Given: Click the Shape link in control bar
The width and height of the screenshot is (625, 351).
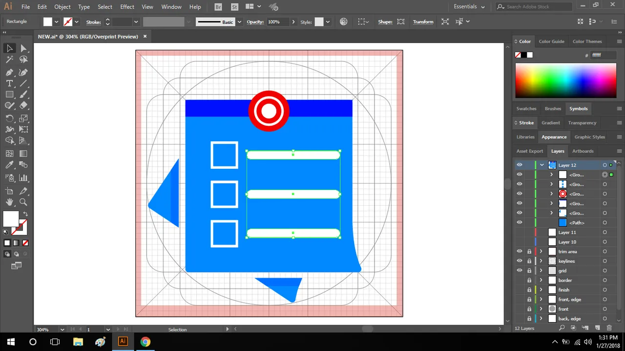Looking at the screenshot, I should (385, 21).
